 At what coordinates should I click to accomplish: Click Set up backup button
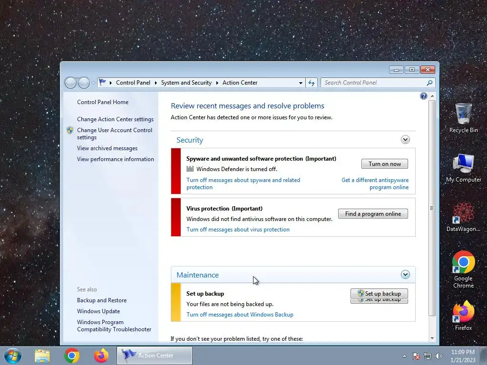(x=379, y=294)
